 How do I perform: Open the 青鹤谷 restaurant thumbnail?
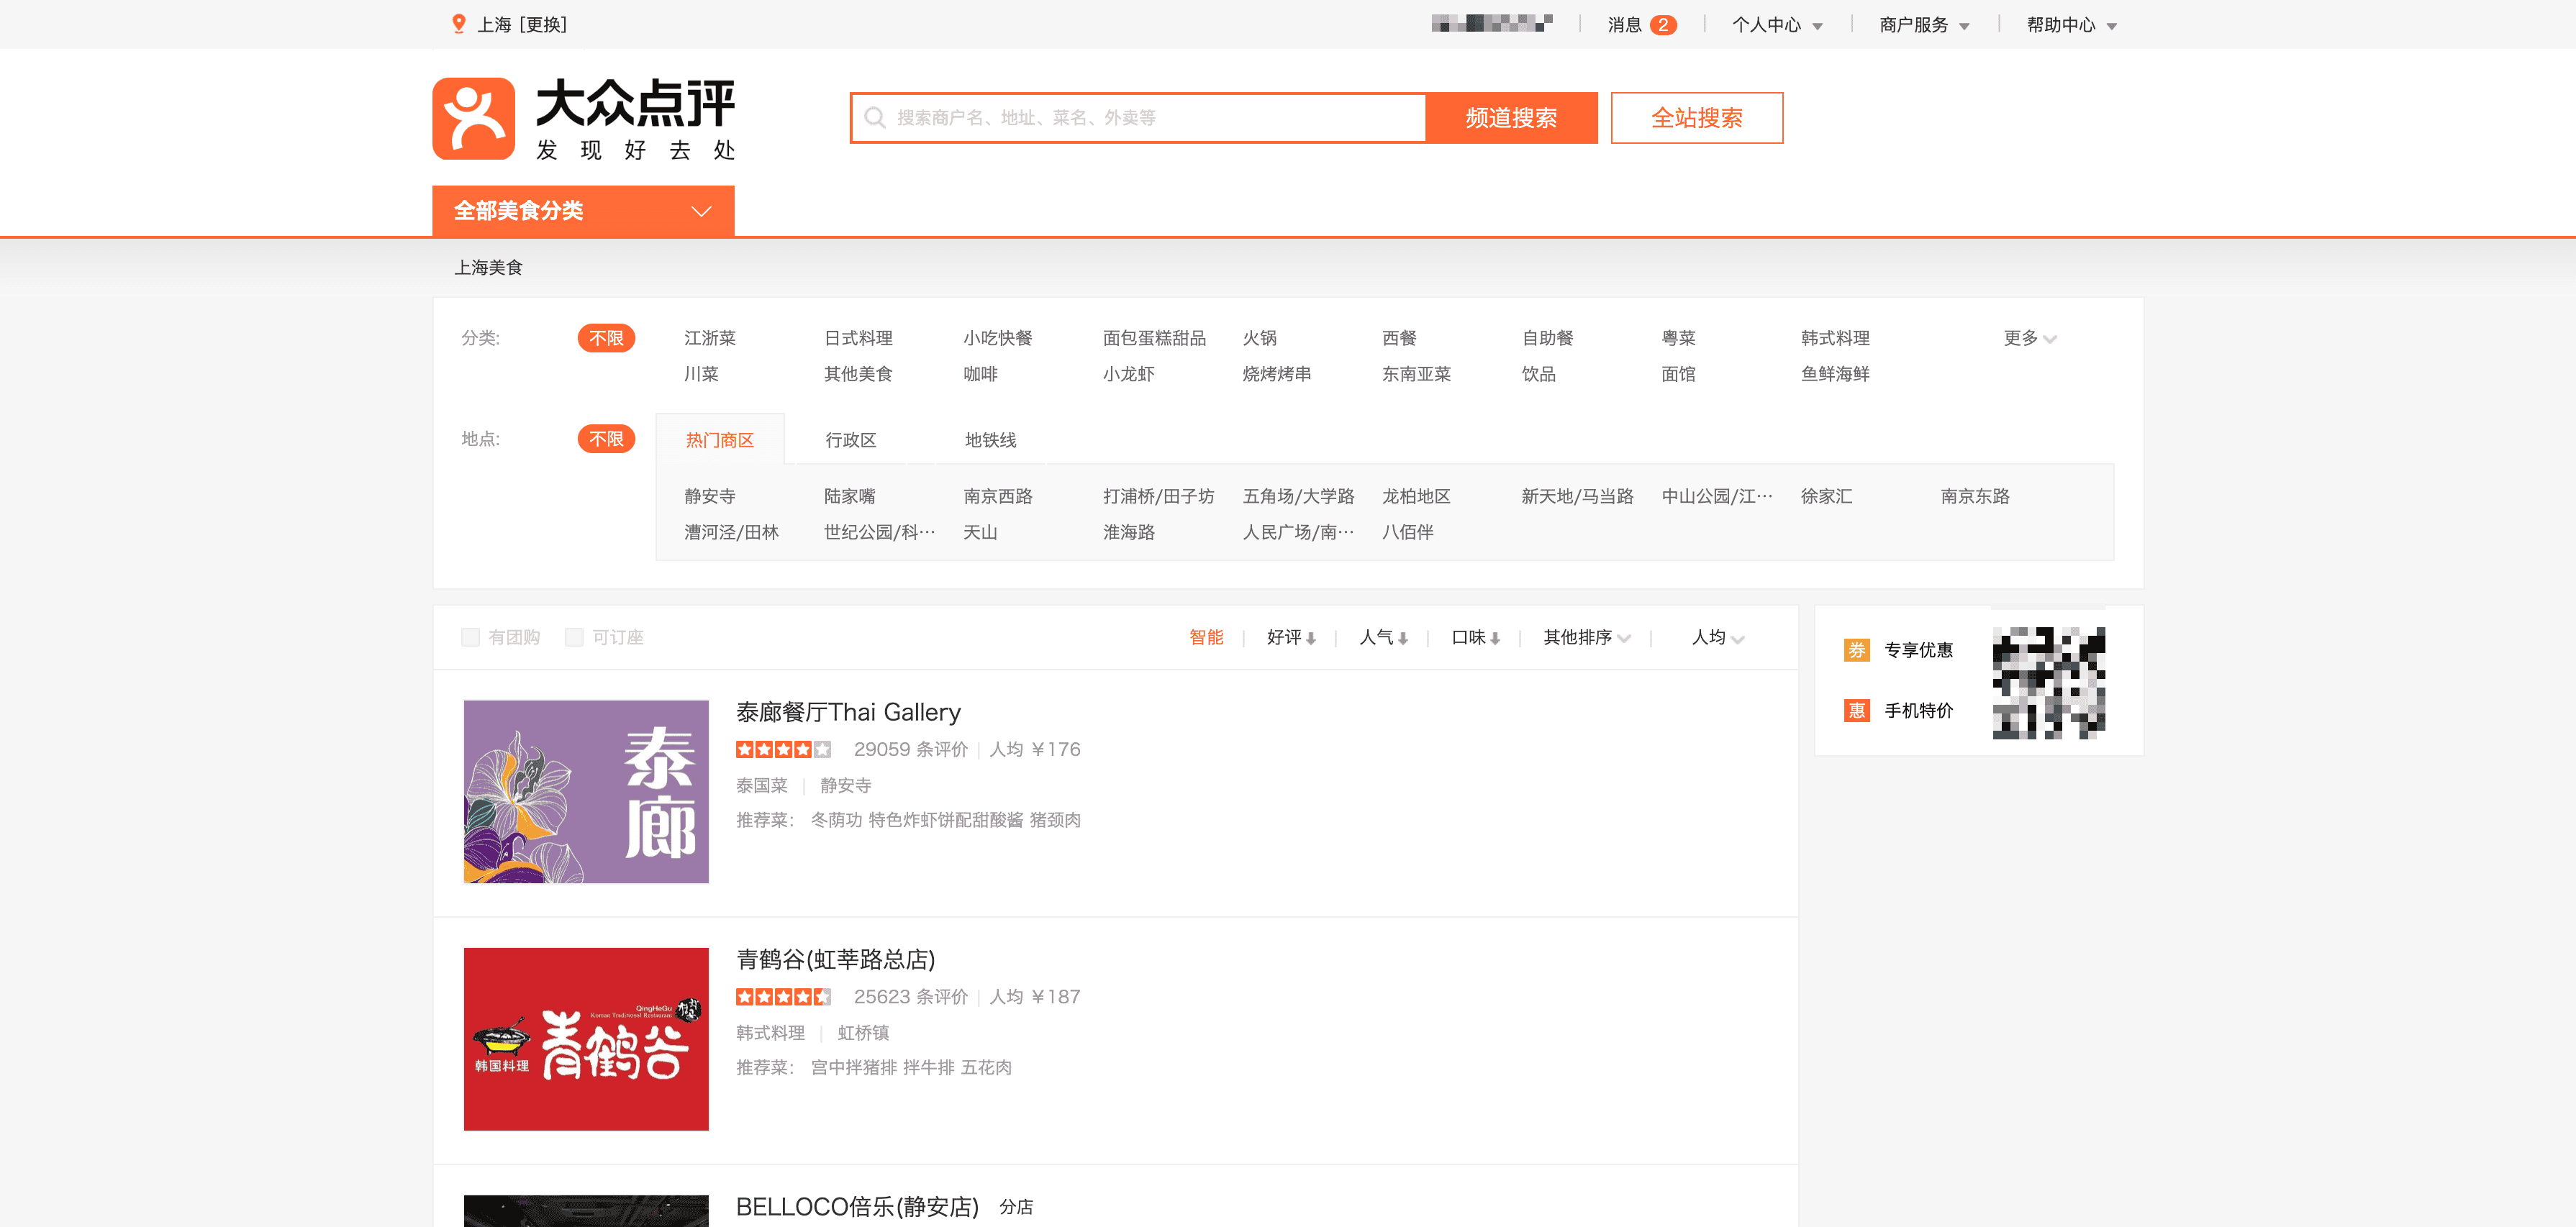pos(586,1039)
